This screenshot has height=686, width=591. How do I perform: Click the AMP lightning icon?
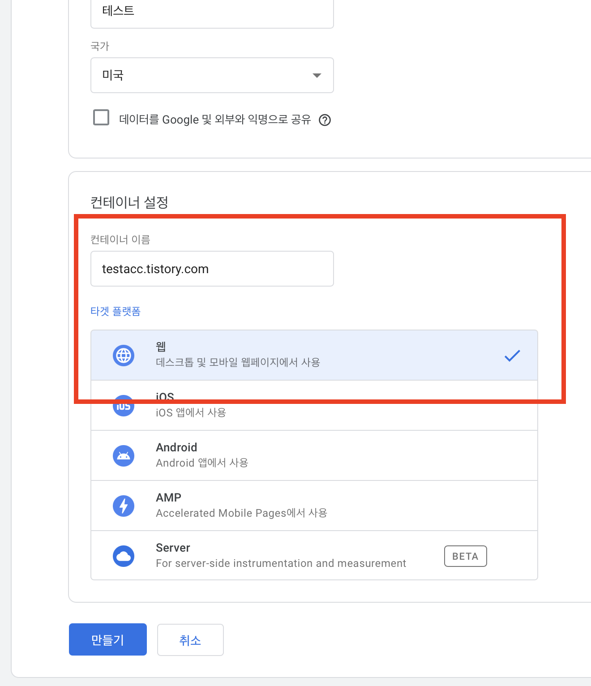click(x=123, y=506)
